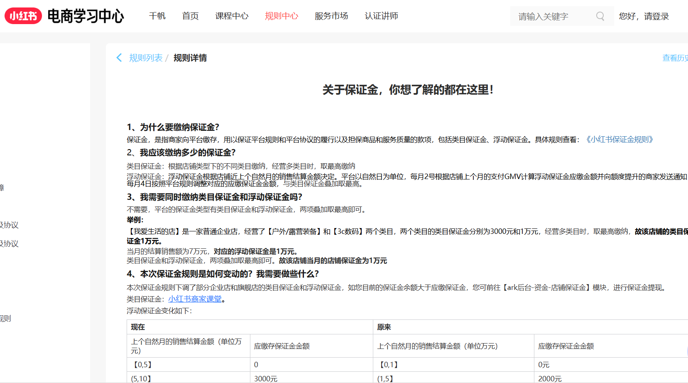Click the 浮动保证金变化如下: line

click(159, 311)
